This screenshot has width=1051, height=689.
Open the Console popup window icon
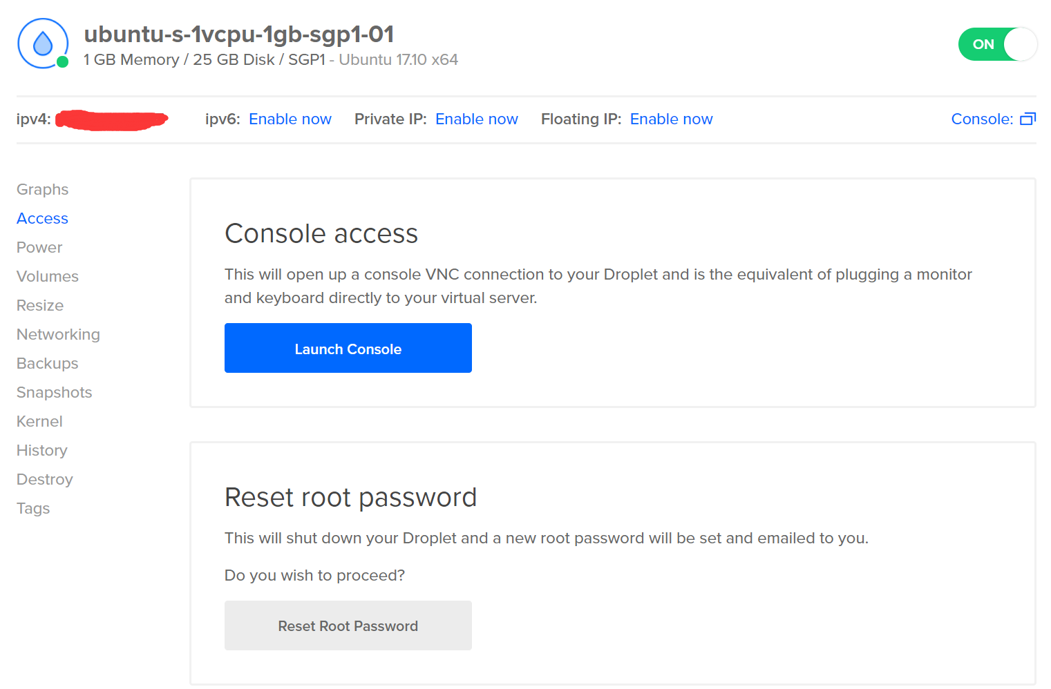pyautogui.click(x=1028, y=119)
